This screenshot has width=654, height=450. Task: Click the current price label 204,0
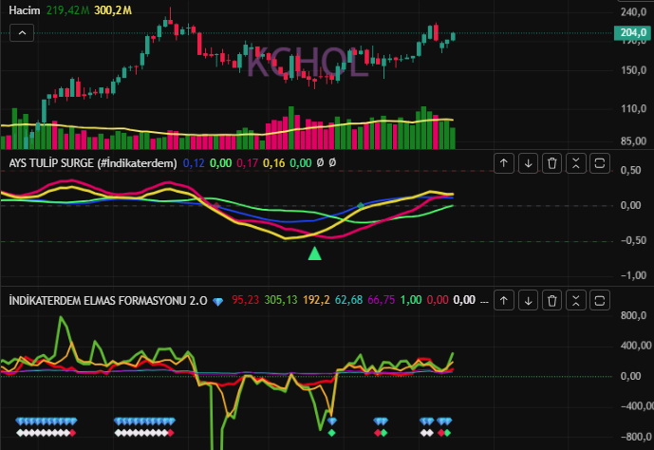click(x=632, y=32)
